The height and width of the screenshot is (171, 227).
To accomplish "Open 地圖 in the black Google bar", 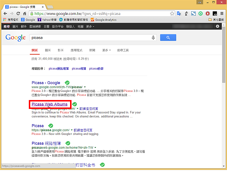I will click(80, 26).
